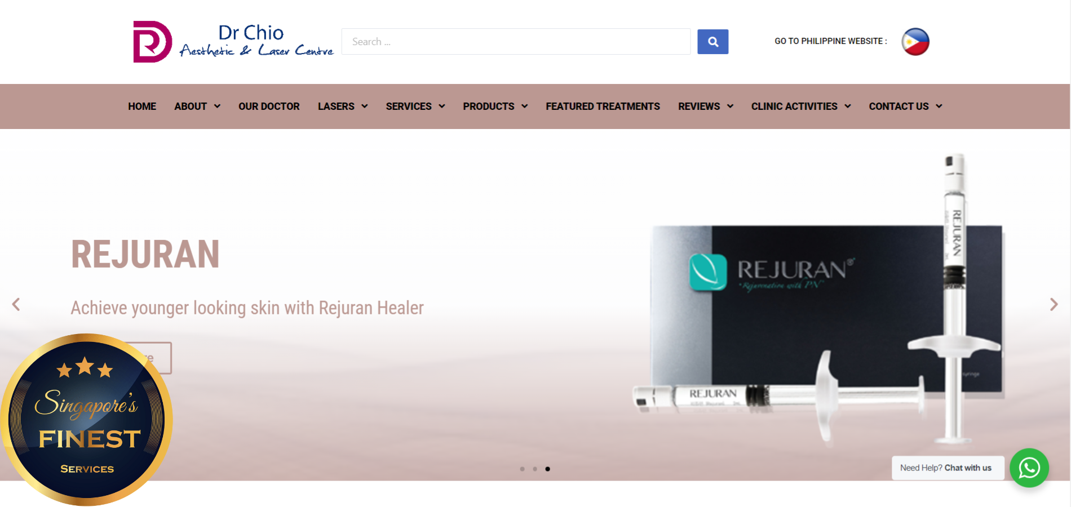Click Singapore's Finest Services badge

[x=87, y=420]
